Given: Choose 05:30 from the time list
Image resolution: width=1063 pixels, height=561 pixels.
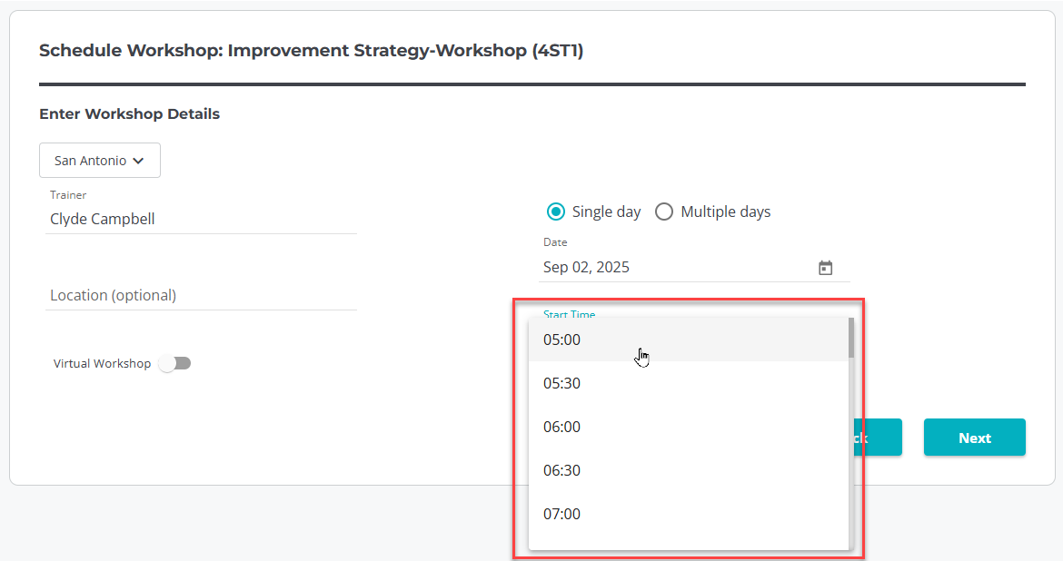Looking at the screenshot, I should click(x=561, y=383).
